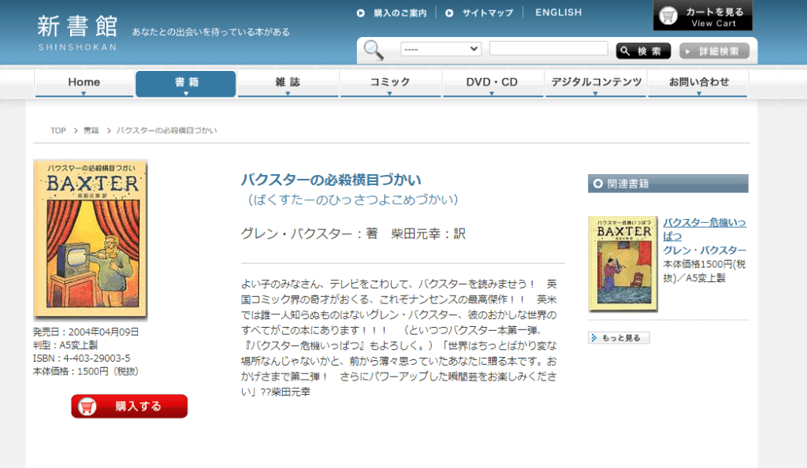The image size is (807, 468).
Task: Open the search category dropdown
Action: click(441, 49)
